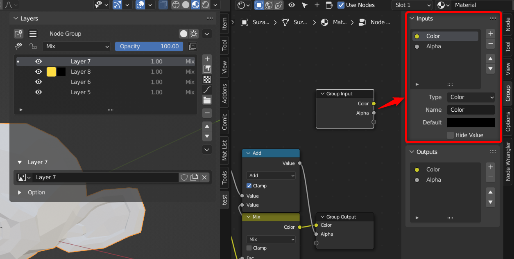The height and width of the screenshot is (259, 514).
Task: Select Line Style shader type in node editor
Action: (x=279, y=5)
